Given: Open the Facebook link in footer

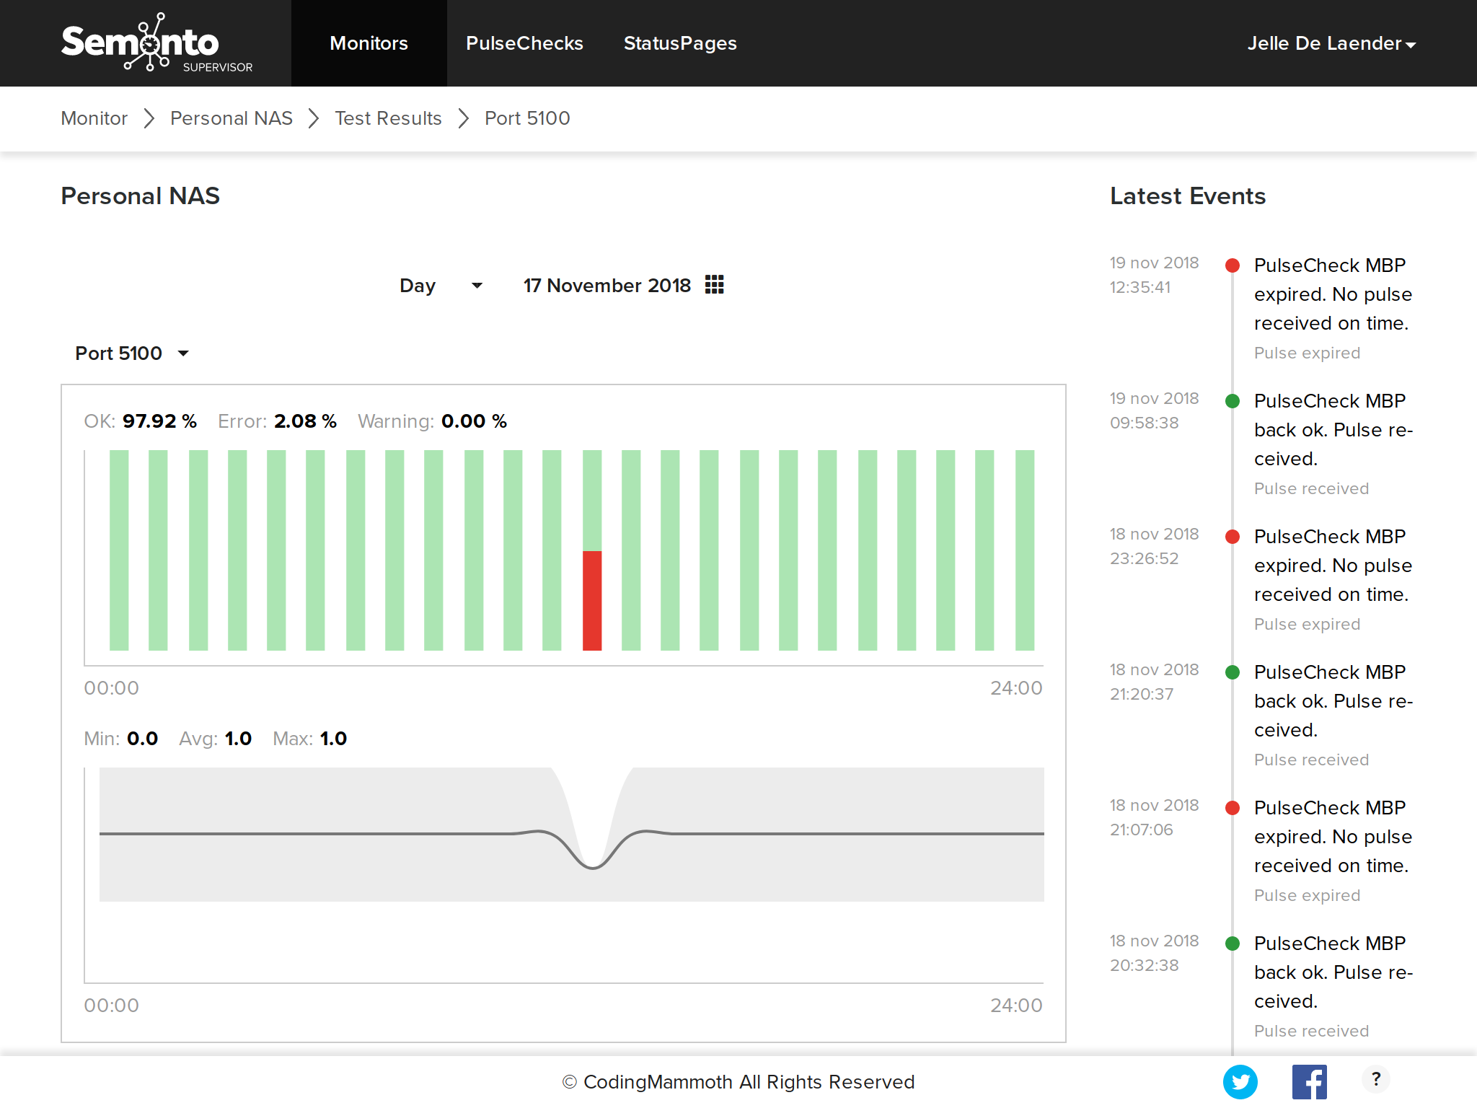Looking at the screenshot, I should [x=1309, y=1081].
